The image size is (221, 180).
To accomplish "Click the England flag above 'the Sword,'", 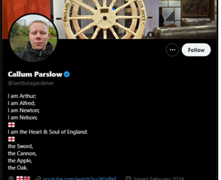I will point(11,139).
